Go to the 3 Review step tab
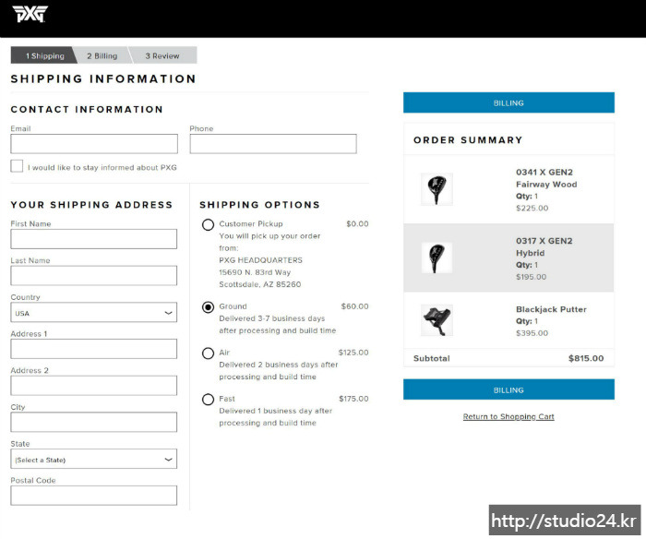 [x=162, y=55]
